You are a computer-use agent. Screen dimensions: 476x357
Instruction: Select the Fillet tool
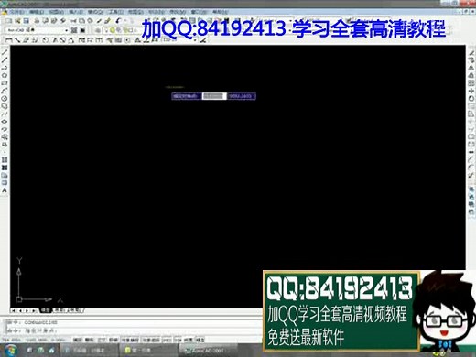point(471,167)
